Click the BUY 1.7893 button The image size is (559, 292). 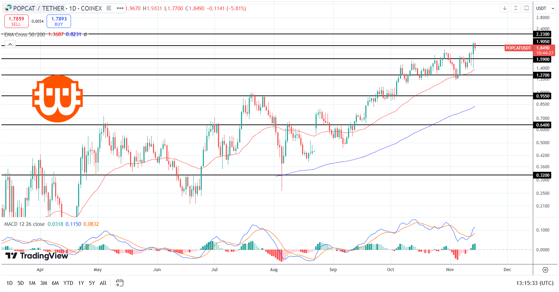[59, 21]
